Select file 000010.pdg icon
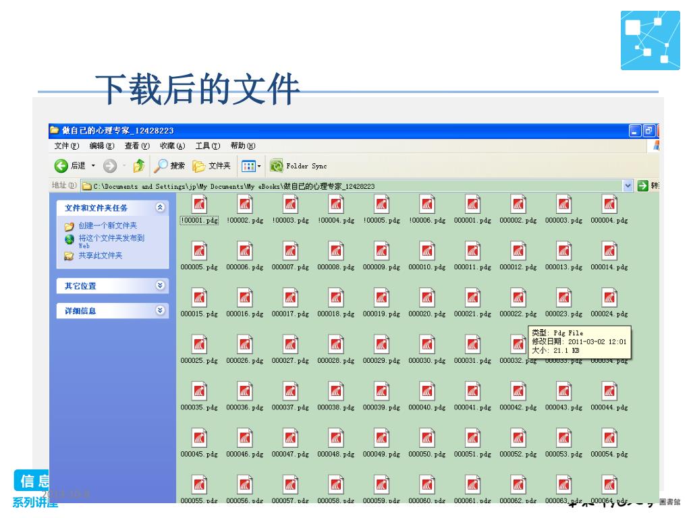The width and height of the screenshot is (691, 518). [x=427, y=251]
